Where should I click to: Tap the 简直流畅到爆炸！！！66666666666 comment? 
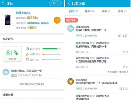97,83
